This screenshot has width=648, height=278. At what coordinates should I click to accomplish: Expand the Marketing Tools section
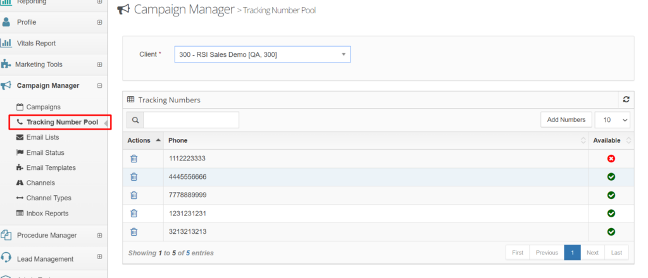[x=99, y=64]
